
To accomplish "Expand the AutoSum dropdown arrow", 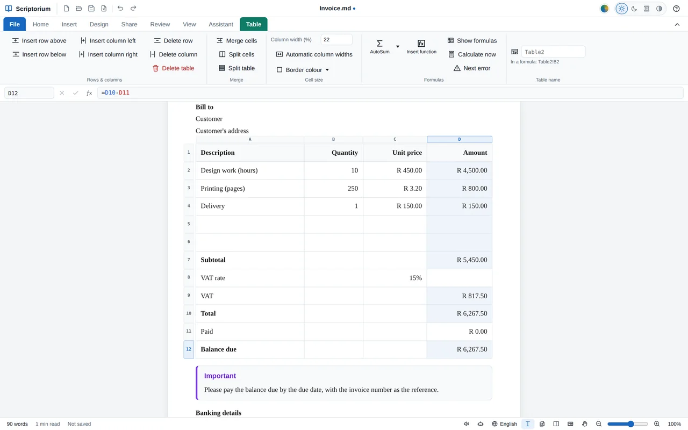I will tap(398, 47).
